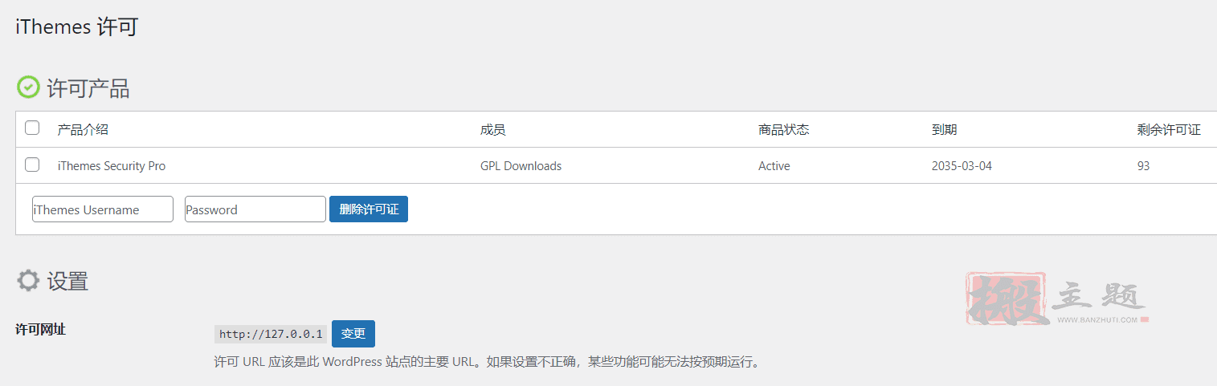The image size is (1217, 386).
Task: Focus the Password input field
Action: [255, 209]
